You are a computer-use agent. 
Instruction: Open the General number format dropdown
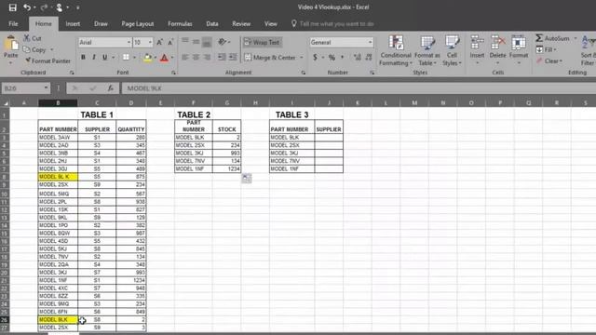coord(370,42)
